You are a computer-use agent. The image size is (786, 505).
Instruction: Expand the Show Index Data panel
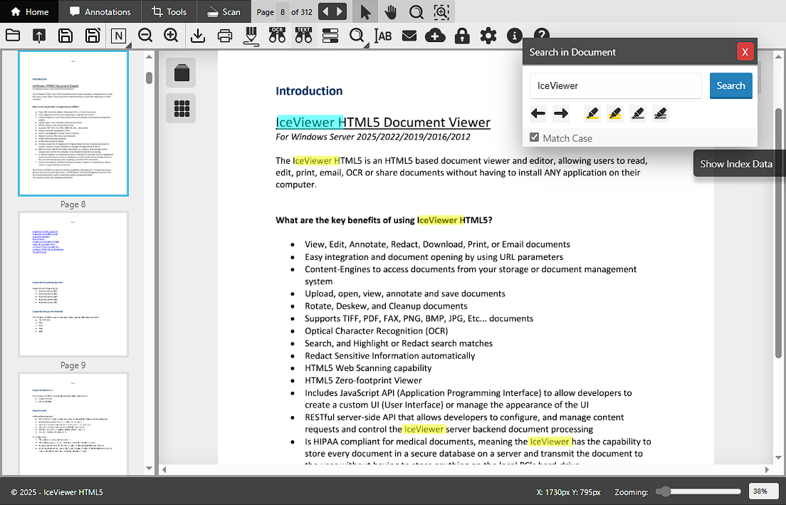click(x=736, y=164)
